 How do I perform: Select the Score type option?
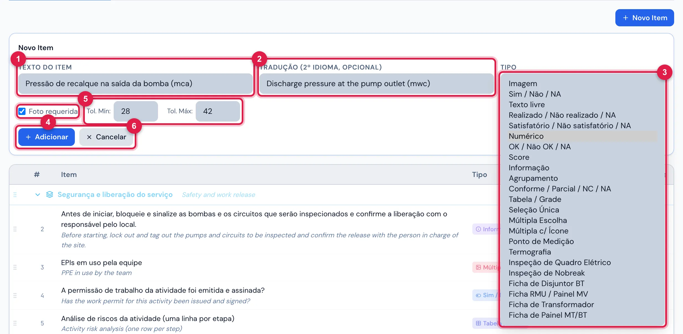(x=583, y=157)
